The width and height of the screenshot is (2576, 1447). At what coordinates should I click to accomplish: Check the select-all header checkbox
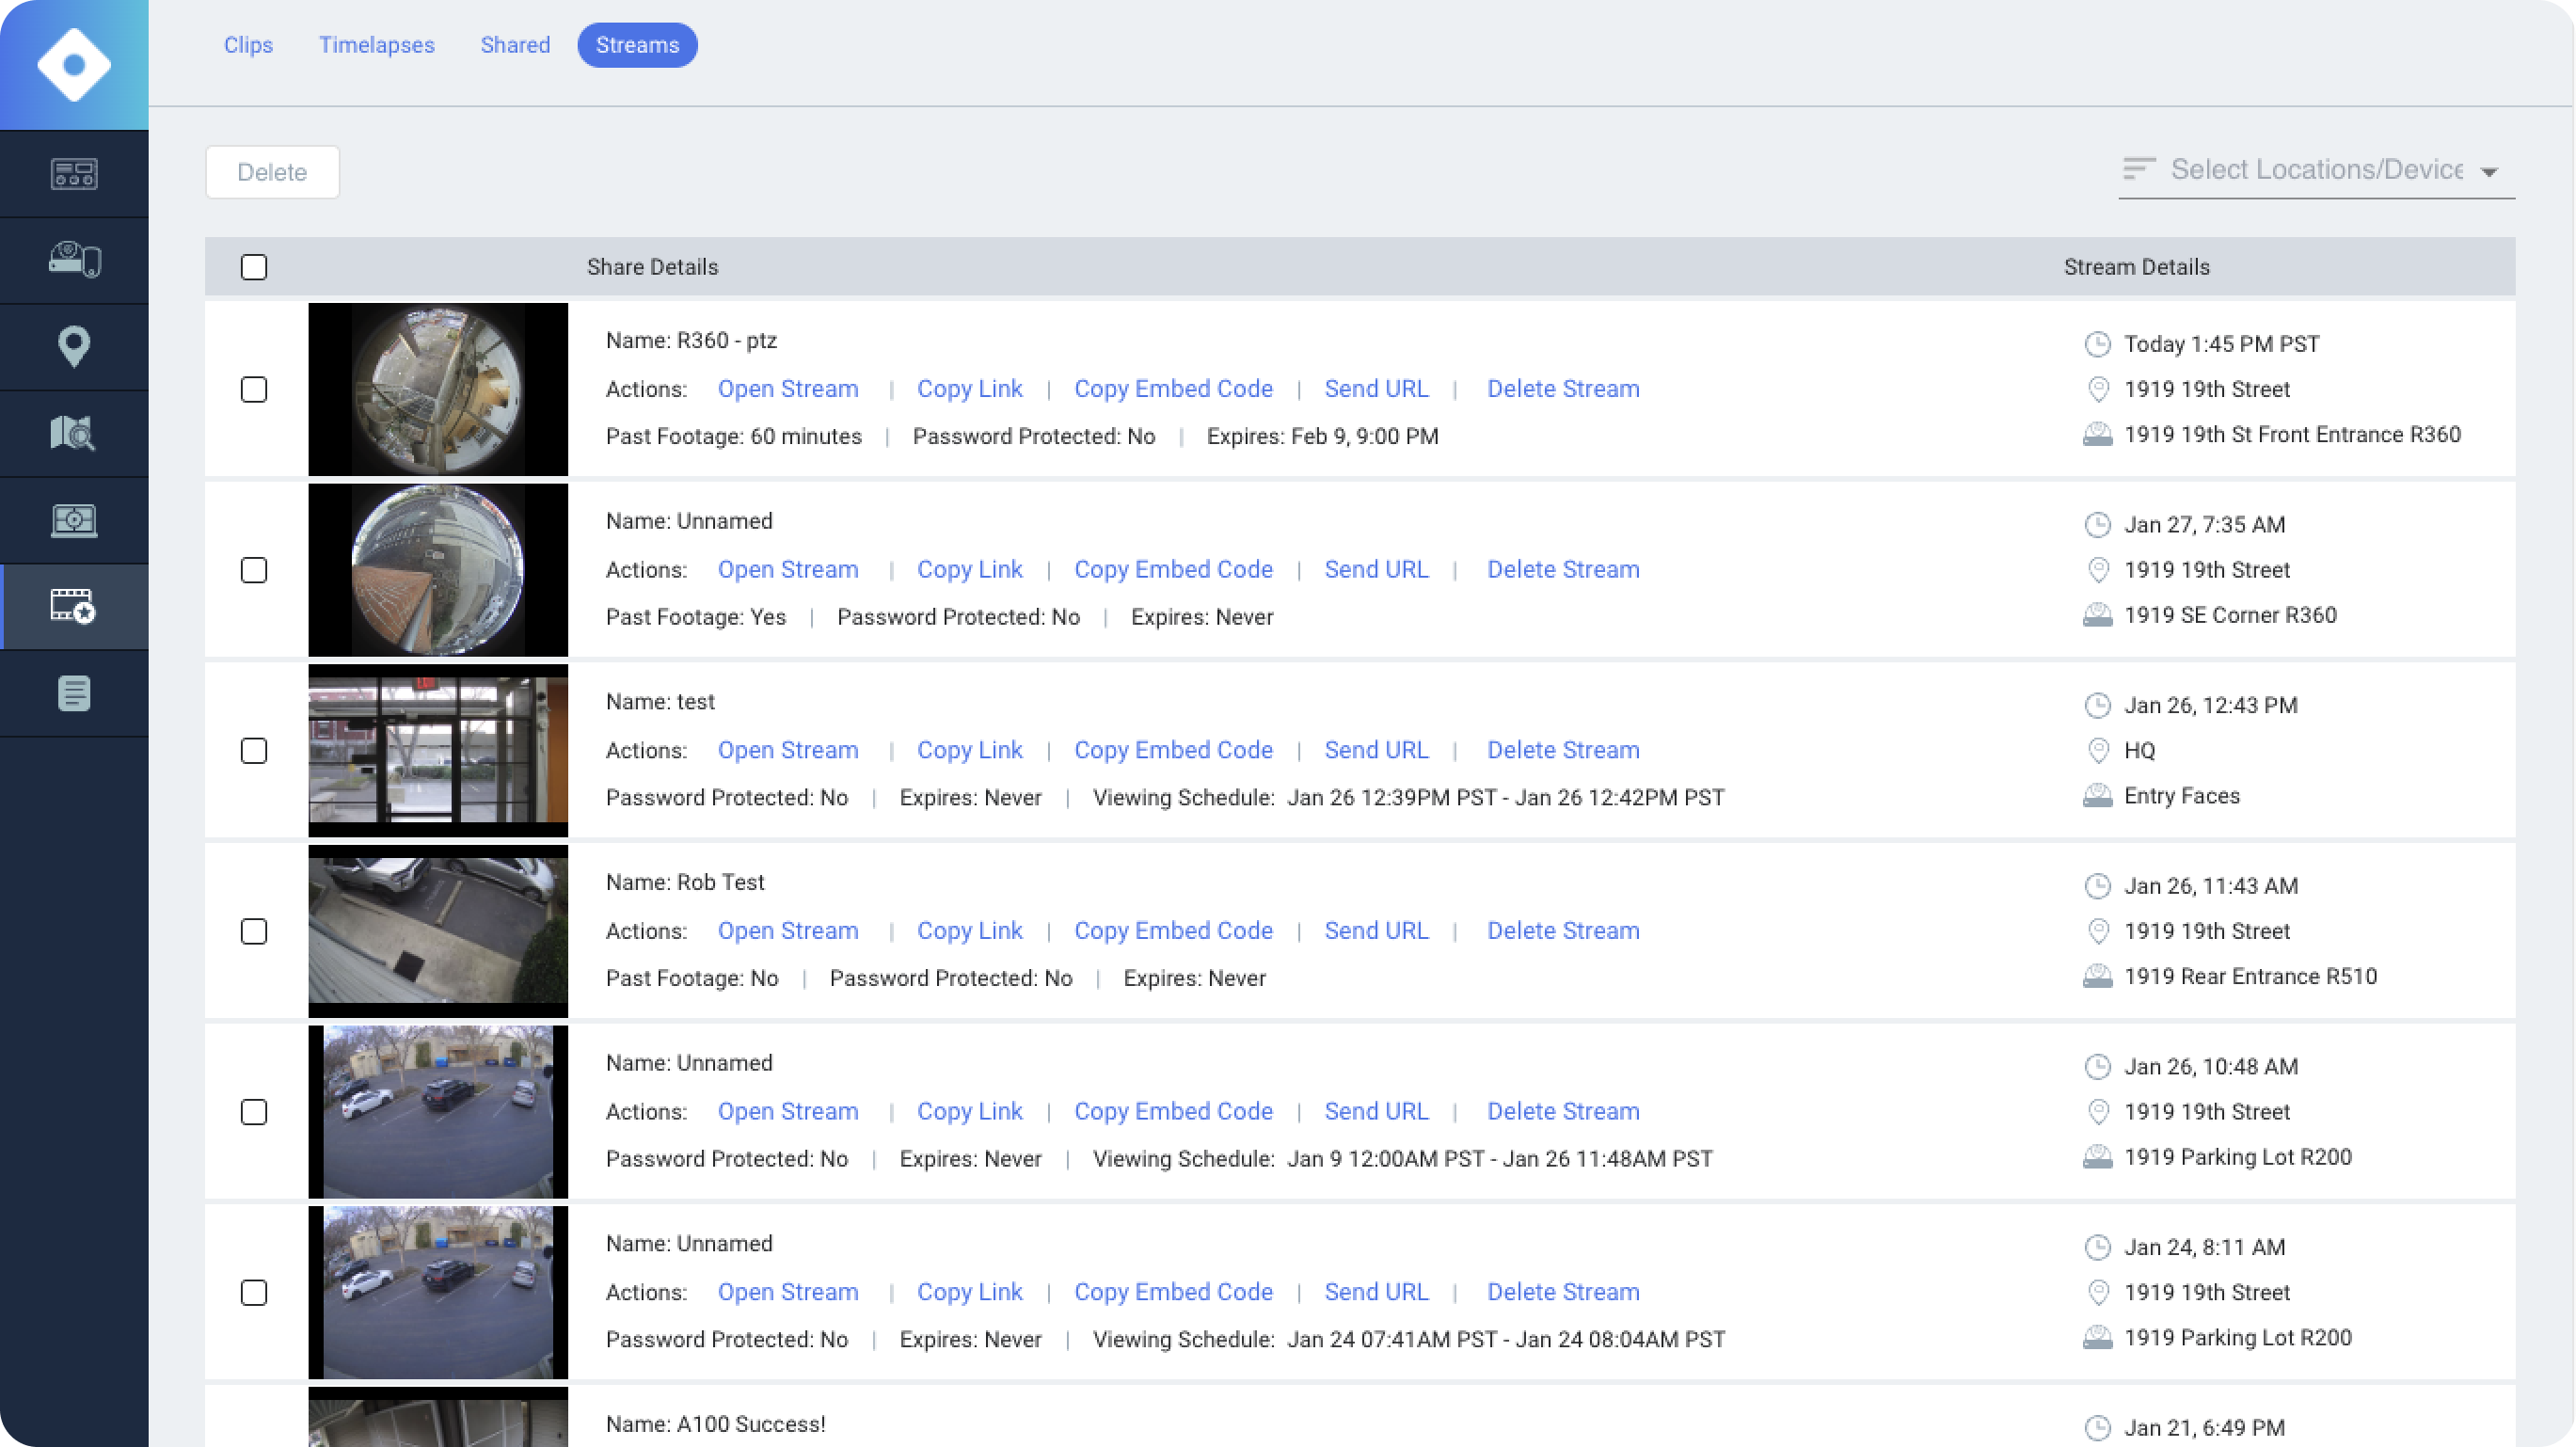pyautogui.click(x=254, y=267)
